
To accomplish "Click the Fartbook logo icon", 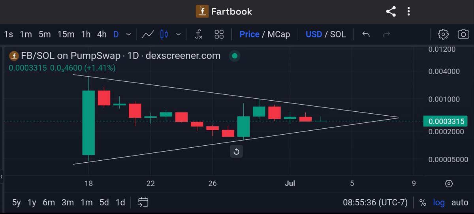I will pos(202,11).
